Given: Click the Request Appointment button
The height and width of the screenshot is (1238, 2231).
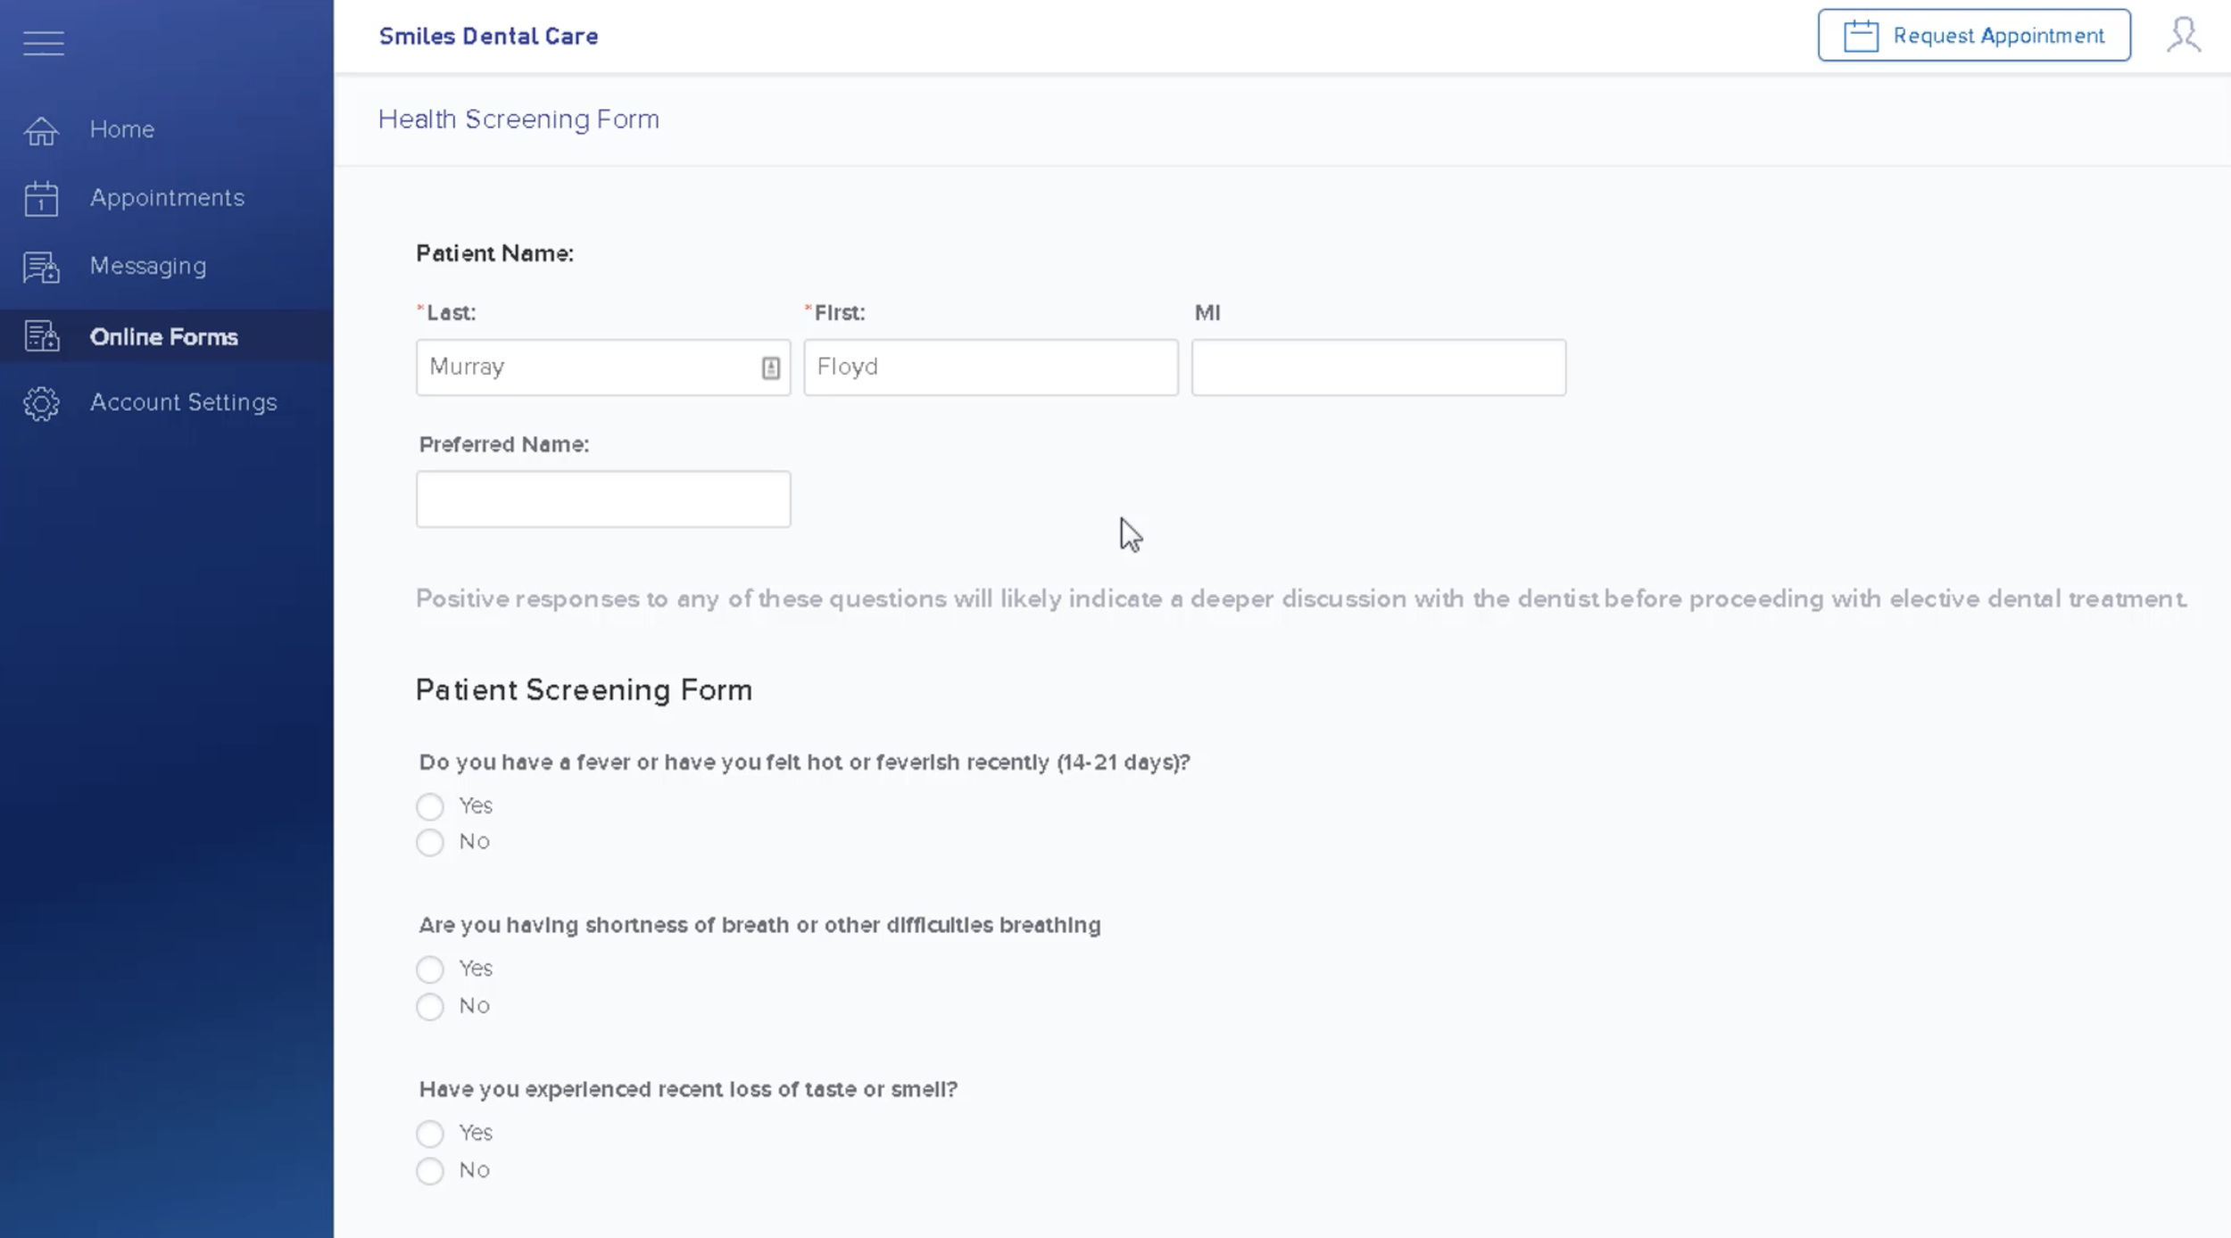Looking at the screenshot, I should click(1974, 36).
